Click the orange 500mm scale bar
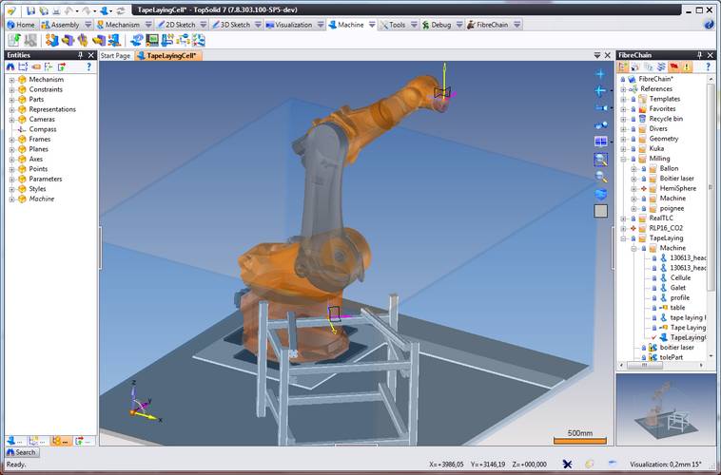 click(x=580, y=441)
